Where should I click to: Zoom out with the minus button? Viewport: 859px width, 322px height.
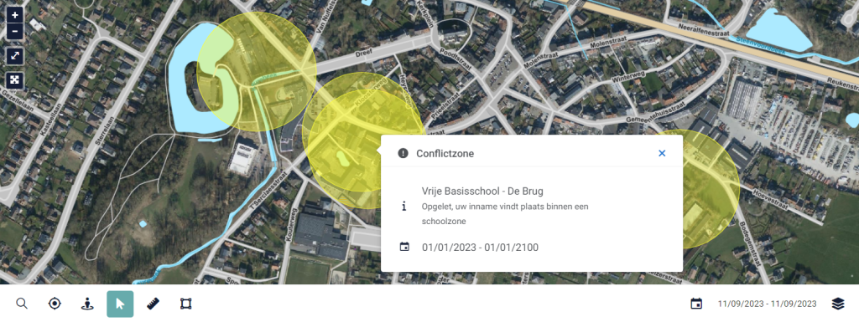(x=15, y=32)
